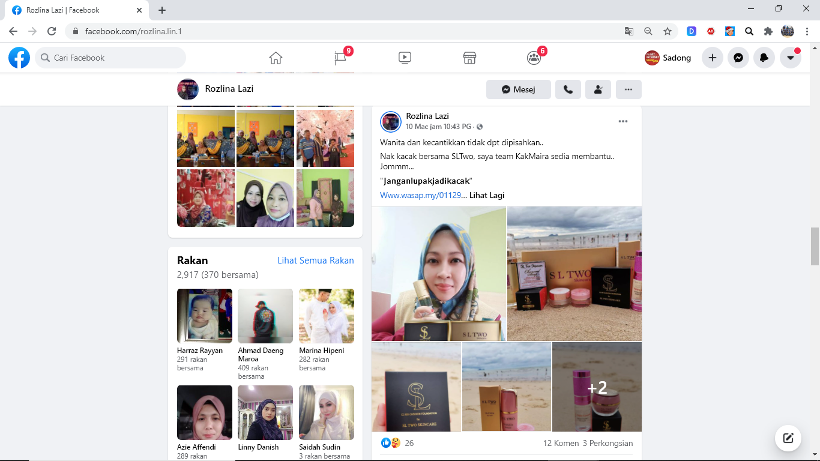The image size is (820, 461).
Task: Open notifications bell icon
Action: coord(764,58)
